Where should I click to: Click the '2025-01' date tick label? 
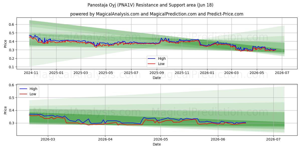coord(56,73)
